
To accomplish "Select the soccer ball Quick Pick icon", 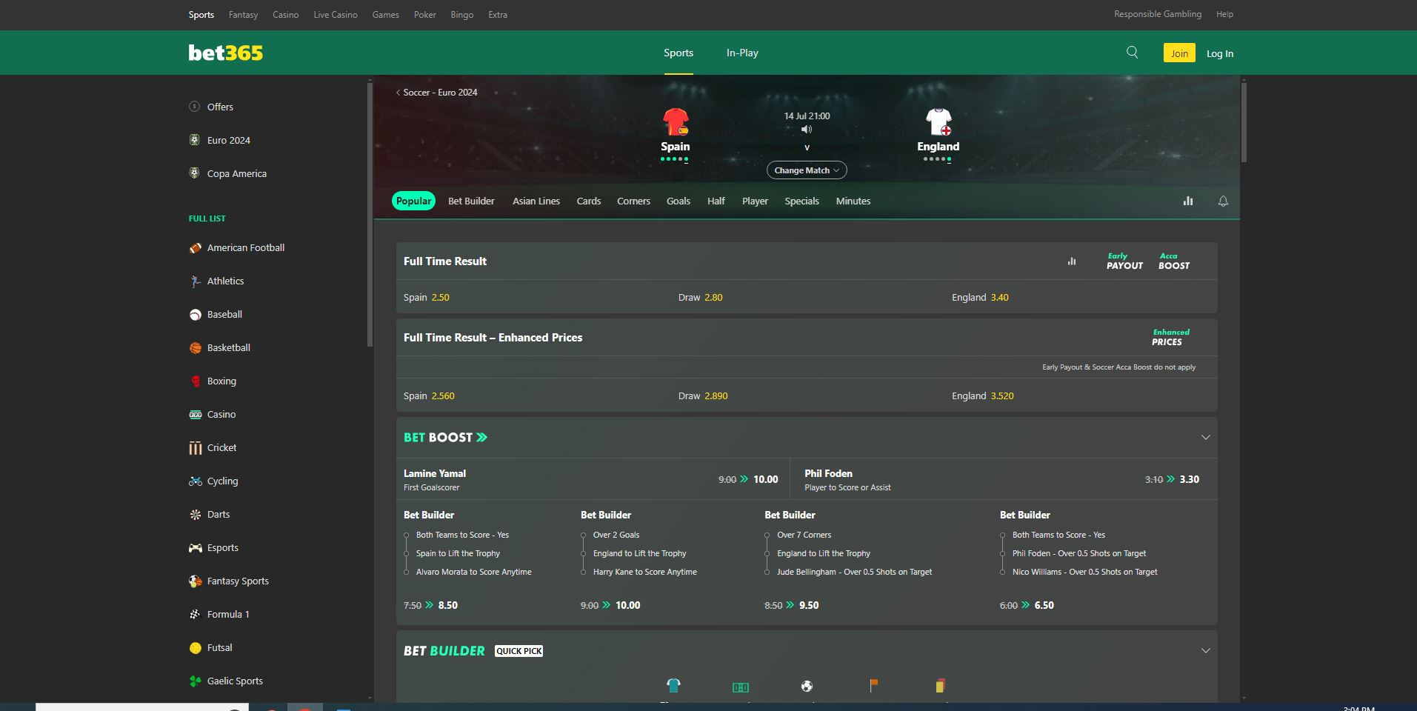I will click(807, 686).
